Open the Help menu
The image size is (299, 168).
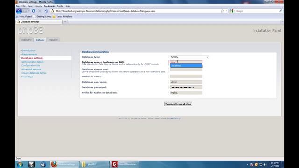[67, 6]
